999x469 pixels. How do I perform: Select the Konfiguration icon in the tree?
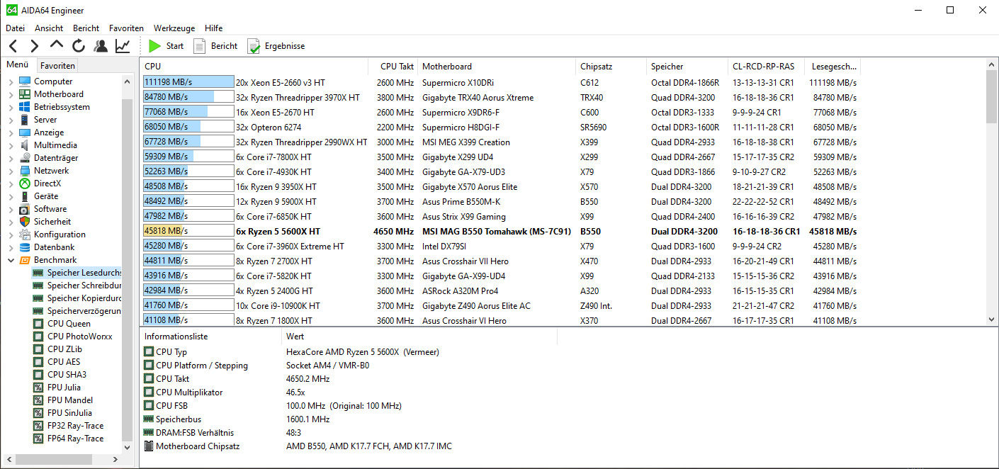25,234
